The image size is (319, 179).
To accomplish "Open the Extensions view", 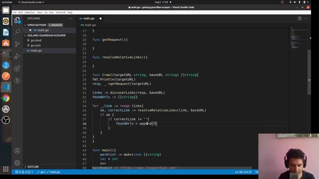I will pyautogui.click(x=17, y=69).
